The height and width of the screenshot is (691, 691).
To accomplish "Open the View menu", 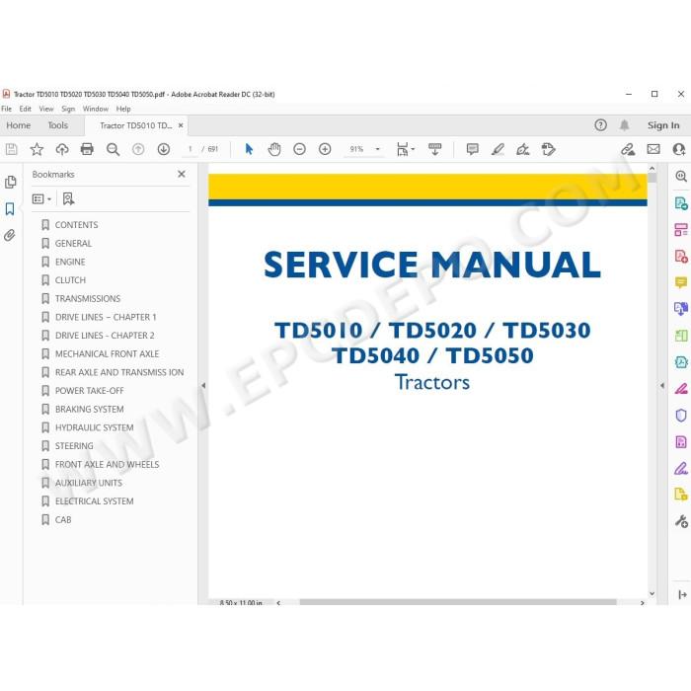I will [x=46, y=109].
